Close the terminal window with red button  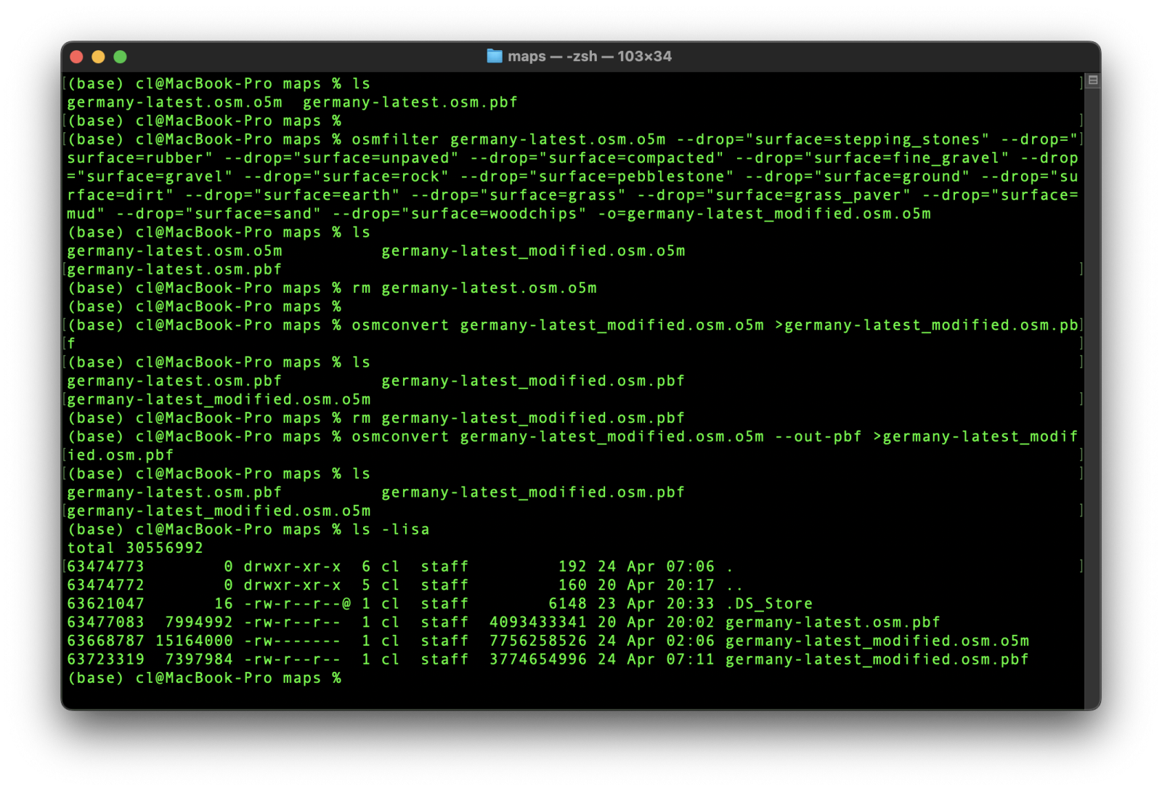(76, 57)
